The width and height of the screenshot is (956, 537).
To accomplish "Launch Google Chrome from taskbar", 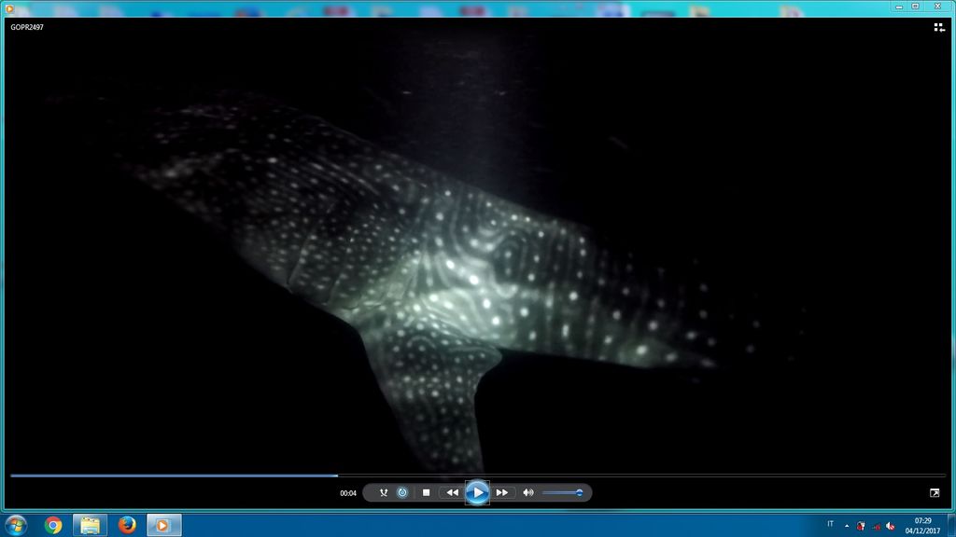I will 53,525.
